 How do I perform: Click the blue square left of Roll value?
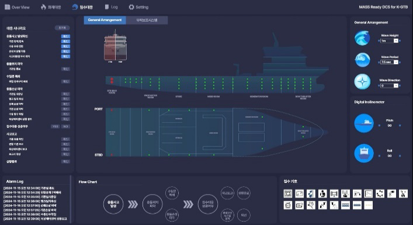coord(379,156)
